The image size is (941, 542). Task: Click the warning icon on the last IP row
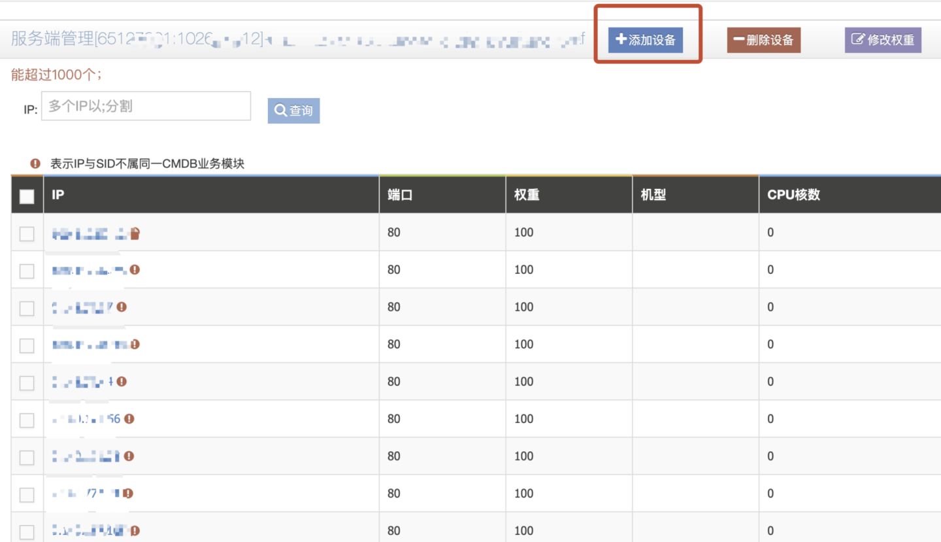(134, 529)
